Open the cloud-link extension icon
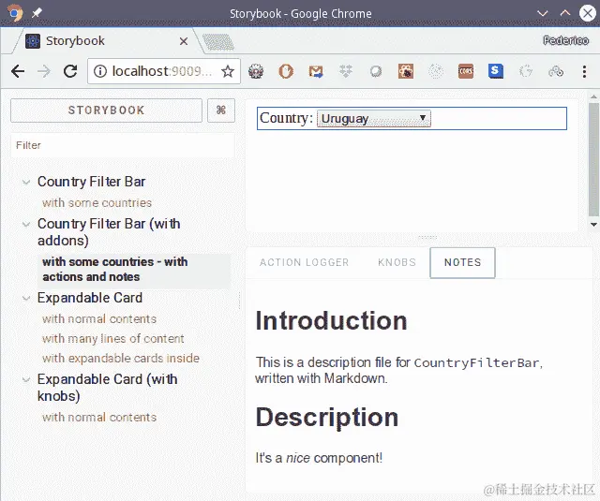 coord(556,71)
